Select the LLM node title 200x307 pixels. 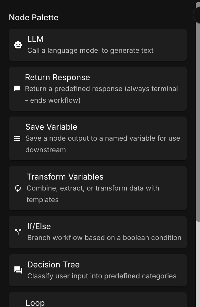point(35,39)
